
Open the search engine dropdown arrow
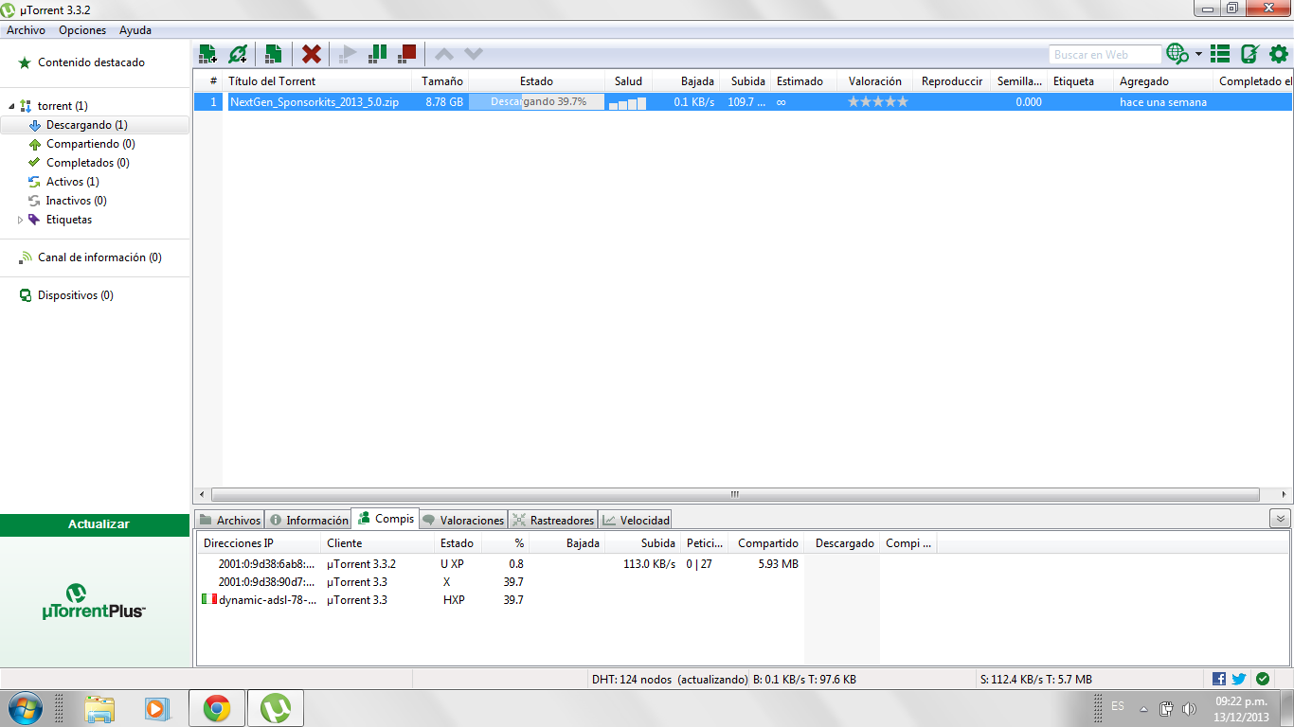pos(1198,55)
